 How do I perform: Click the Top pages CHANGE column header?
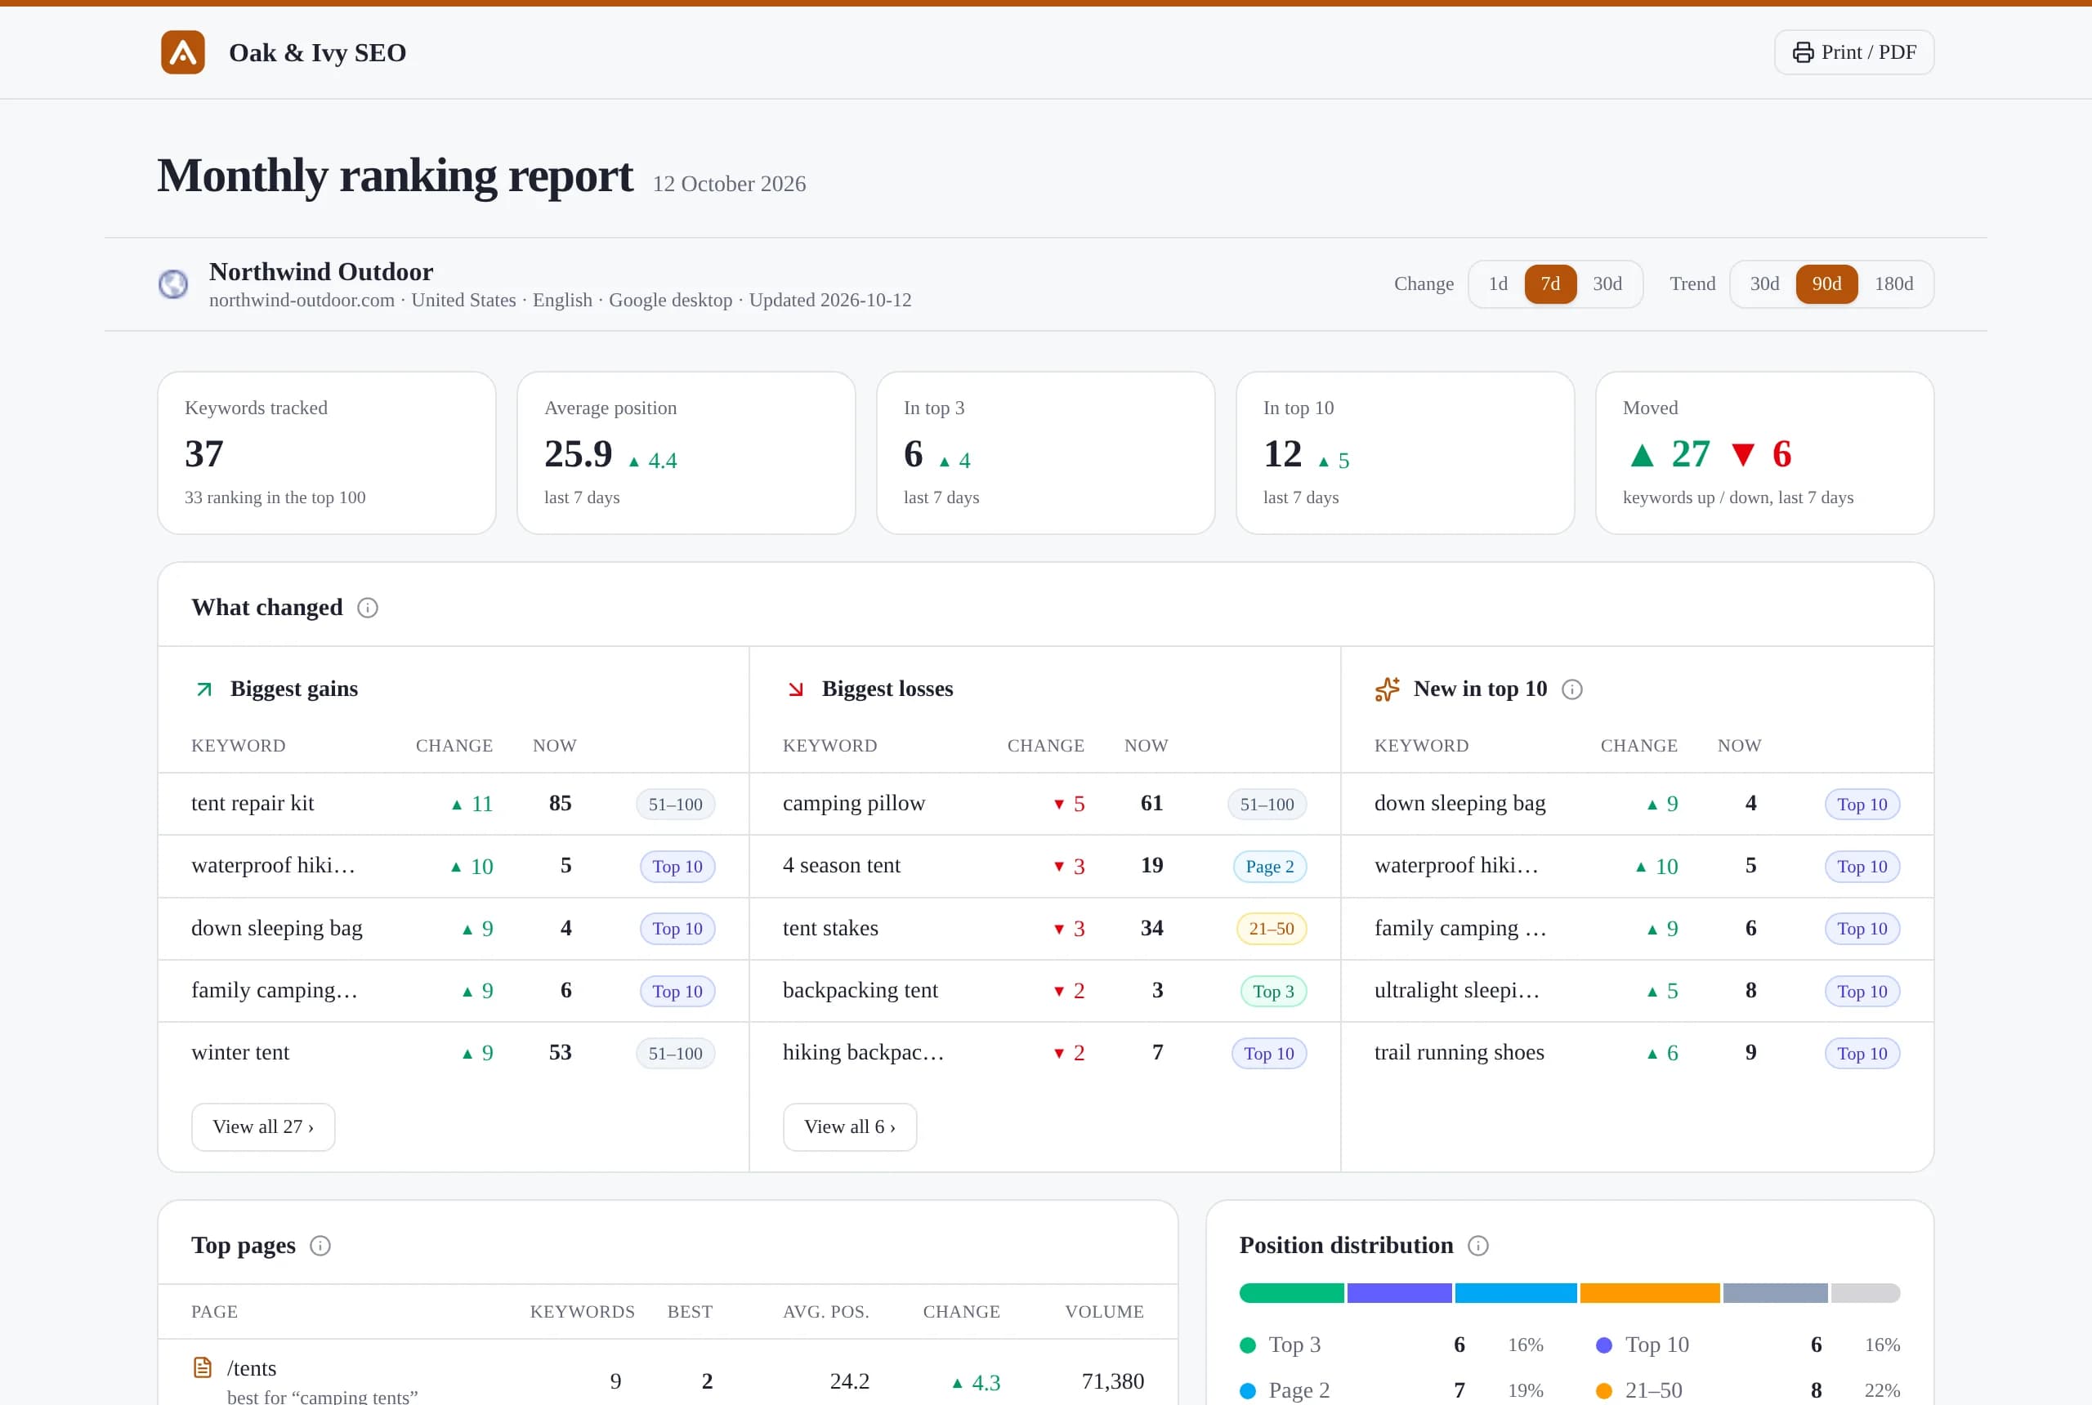pyautogui.click(x=962, y=1311)
